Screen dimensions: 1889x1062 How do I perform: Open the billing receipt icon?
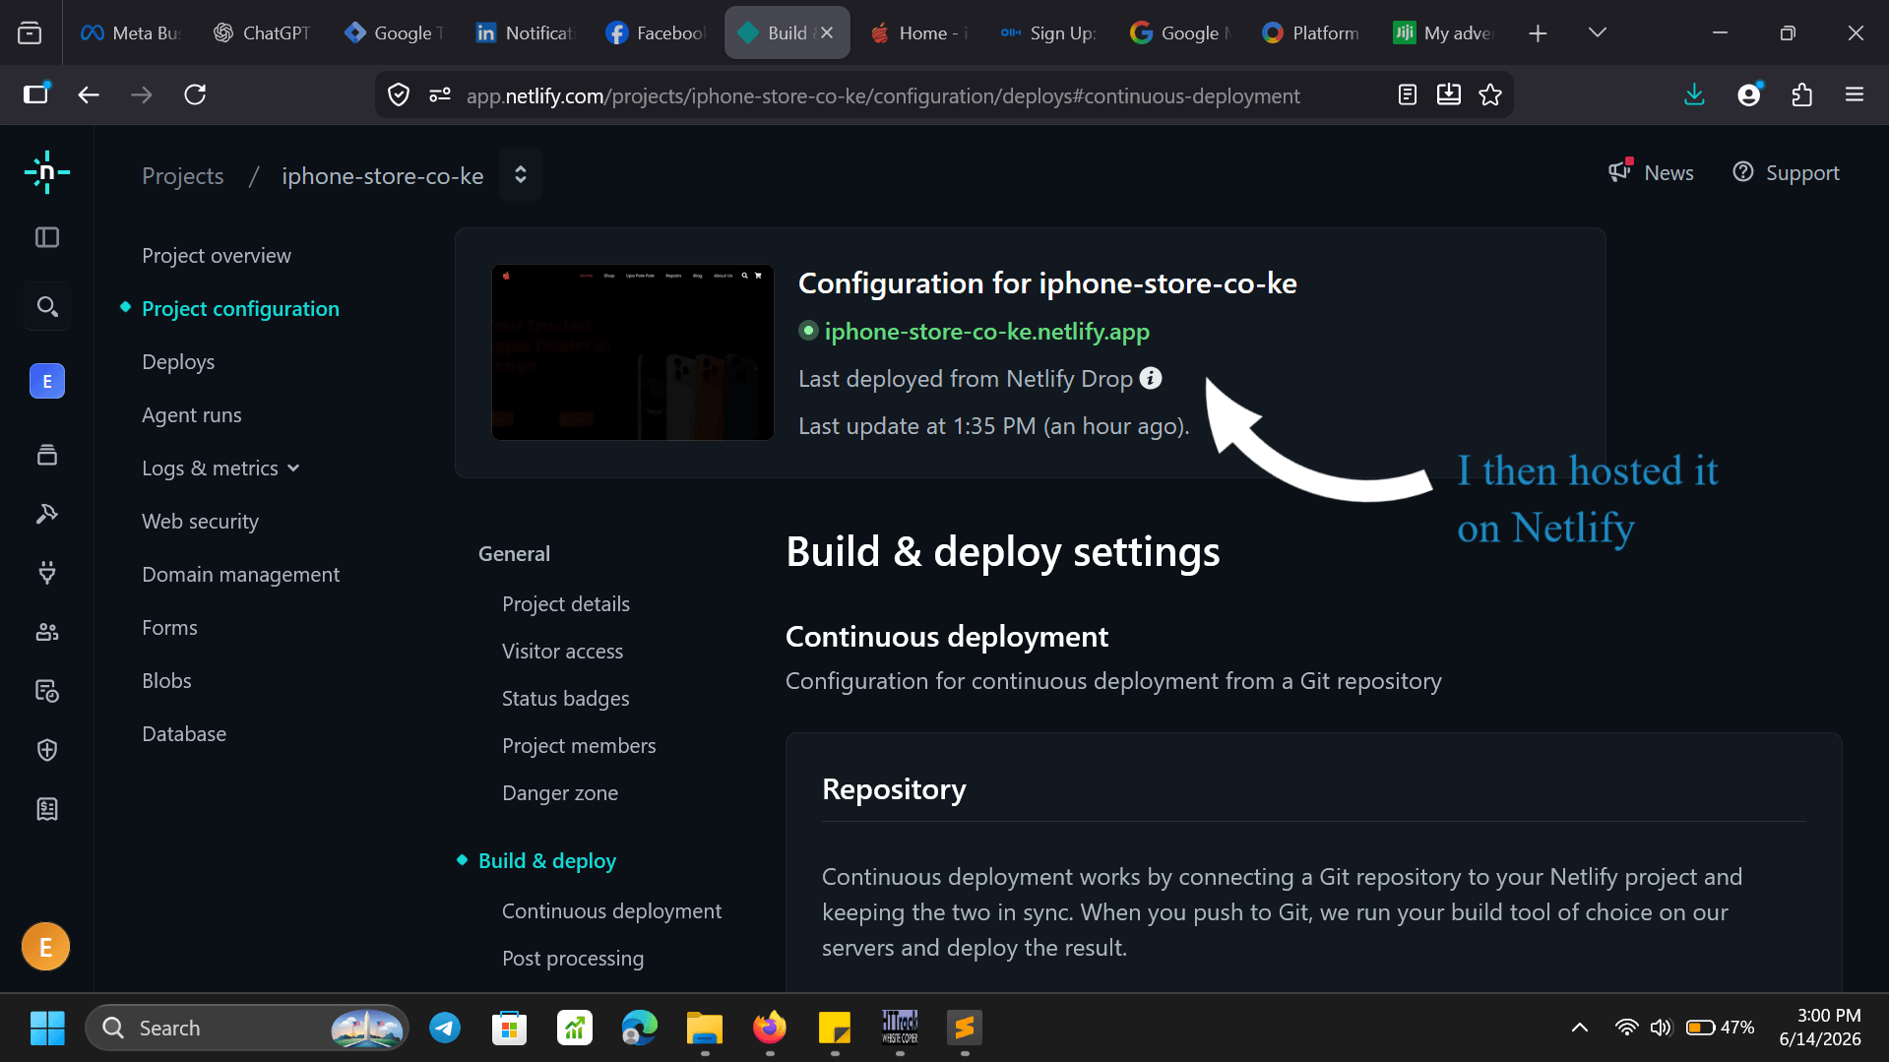47,809
